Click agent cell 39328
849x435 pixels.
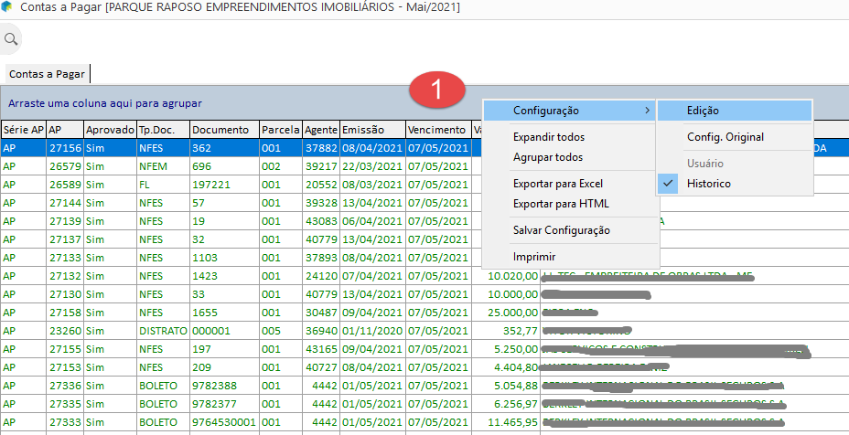coord(321,203)
